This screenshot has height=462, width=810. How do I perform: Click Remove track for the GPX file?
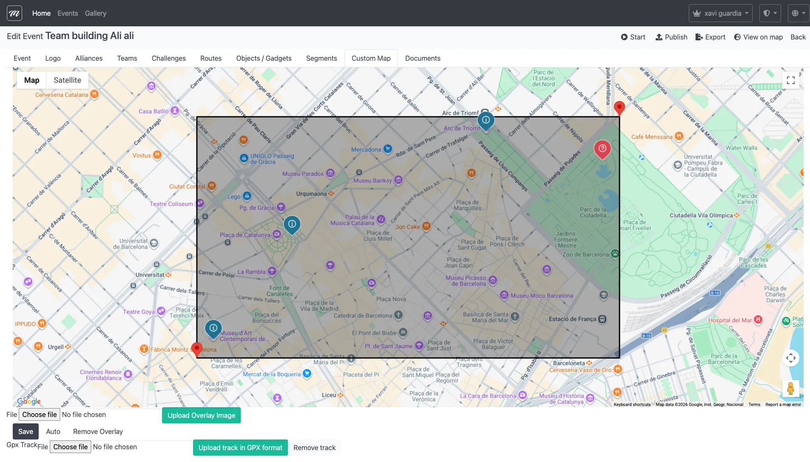point(314,447)
